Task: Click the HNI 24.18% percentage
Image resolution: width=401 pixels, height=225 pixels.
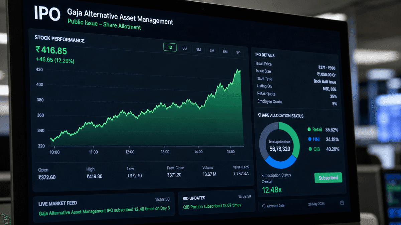Action: point(332,140)
